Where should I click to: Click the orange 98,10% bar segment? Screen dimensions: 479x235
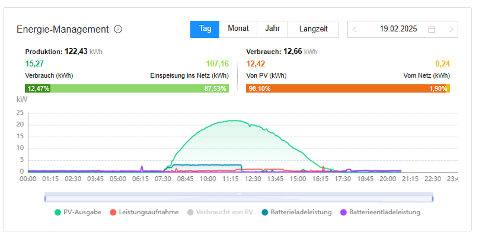click(x=346, y=89)
